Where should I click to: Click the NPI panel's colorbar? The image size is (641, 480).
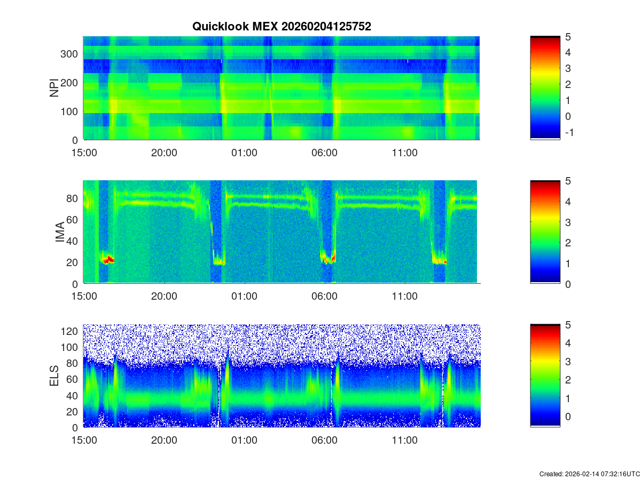[x=545, y=88]
